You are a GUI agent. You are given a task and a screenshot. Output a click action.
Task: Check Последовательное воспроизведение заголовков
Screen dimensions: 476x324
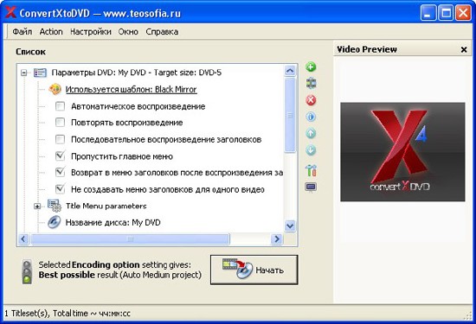click(x=60, y=139)
